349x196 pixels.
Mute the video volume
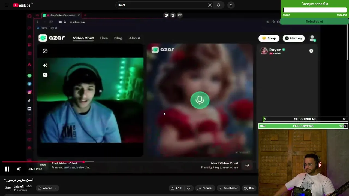(19, 169)
